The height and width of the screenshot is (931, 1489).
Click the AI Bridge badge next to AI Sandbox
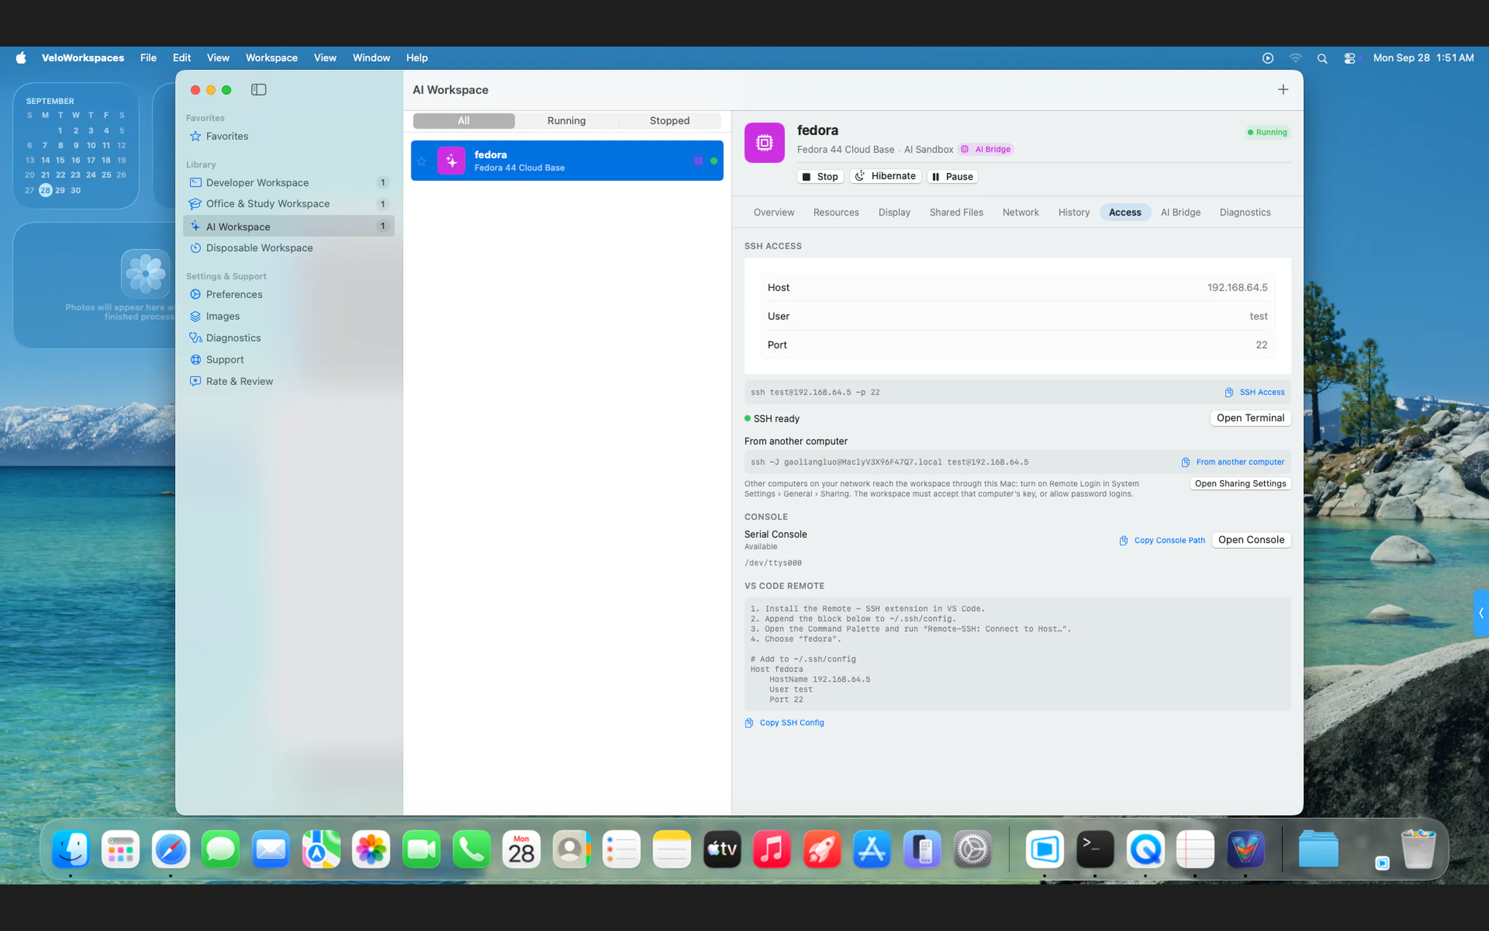tap(986, 149)
